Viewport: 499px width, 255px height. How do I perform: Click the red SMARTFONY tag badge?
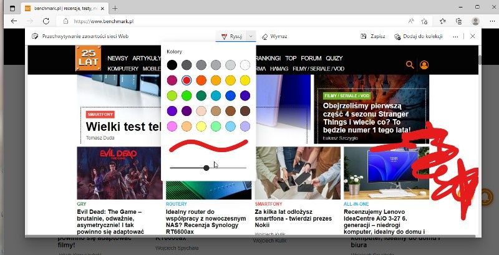coord(100,115)
